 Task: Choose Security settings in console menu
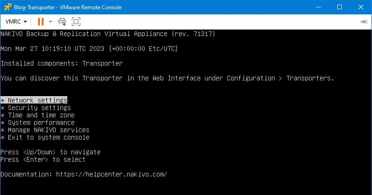coord(39,108)
